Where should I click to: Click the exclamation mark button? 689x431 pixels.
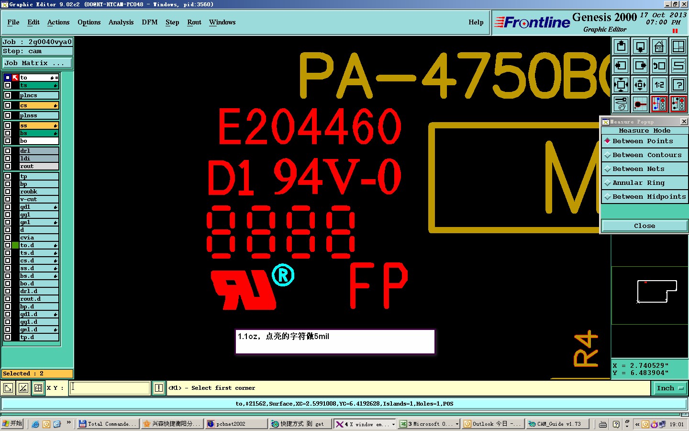[159, 388]
